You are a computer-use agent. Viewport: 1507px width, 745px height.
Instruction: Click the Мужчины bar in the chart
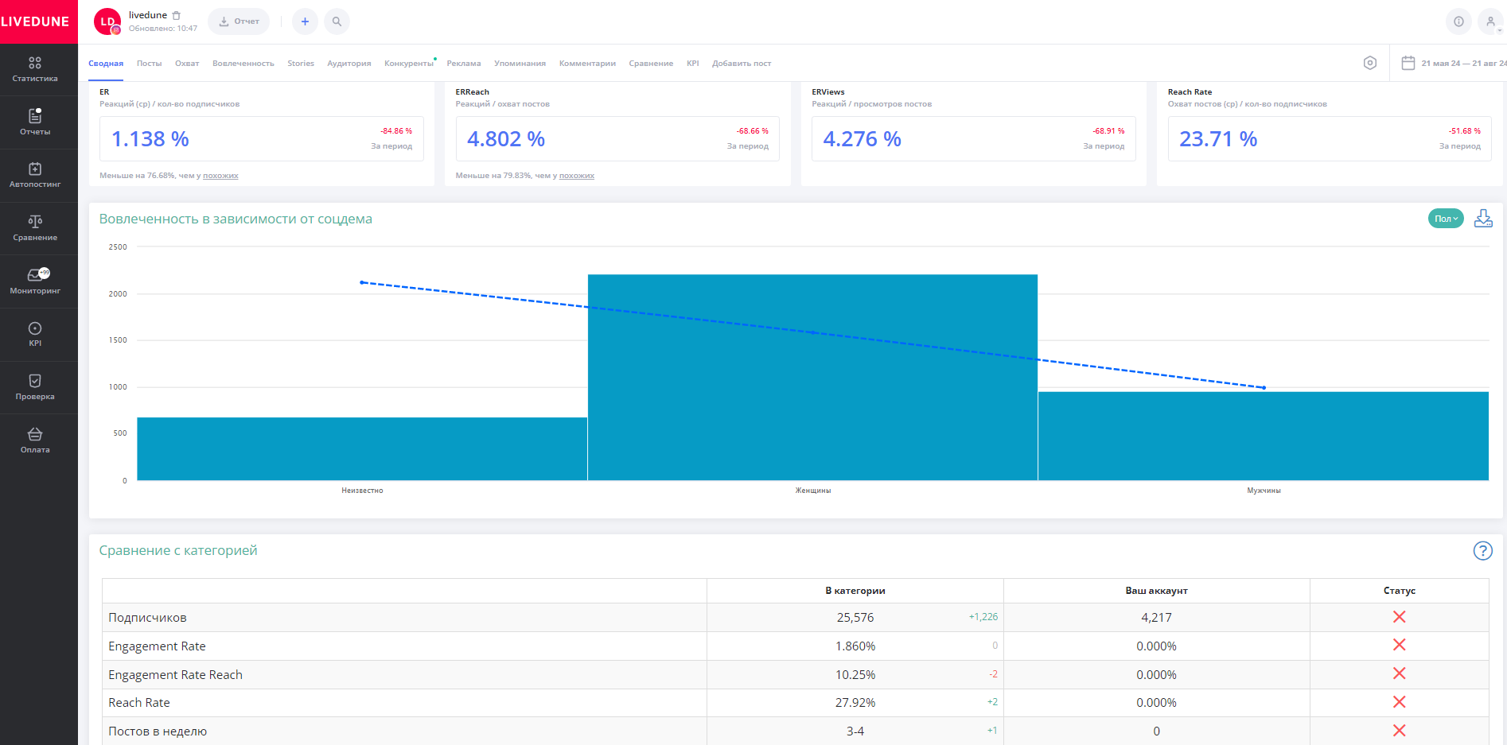1264,436
